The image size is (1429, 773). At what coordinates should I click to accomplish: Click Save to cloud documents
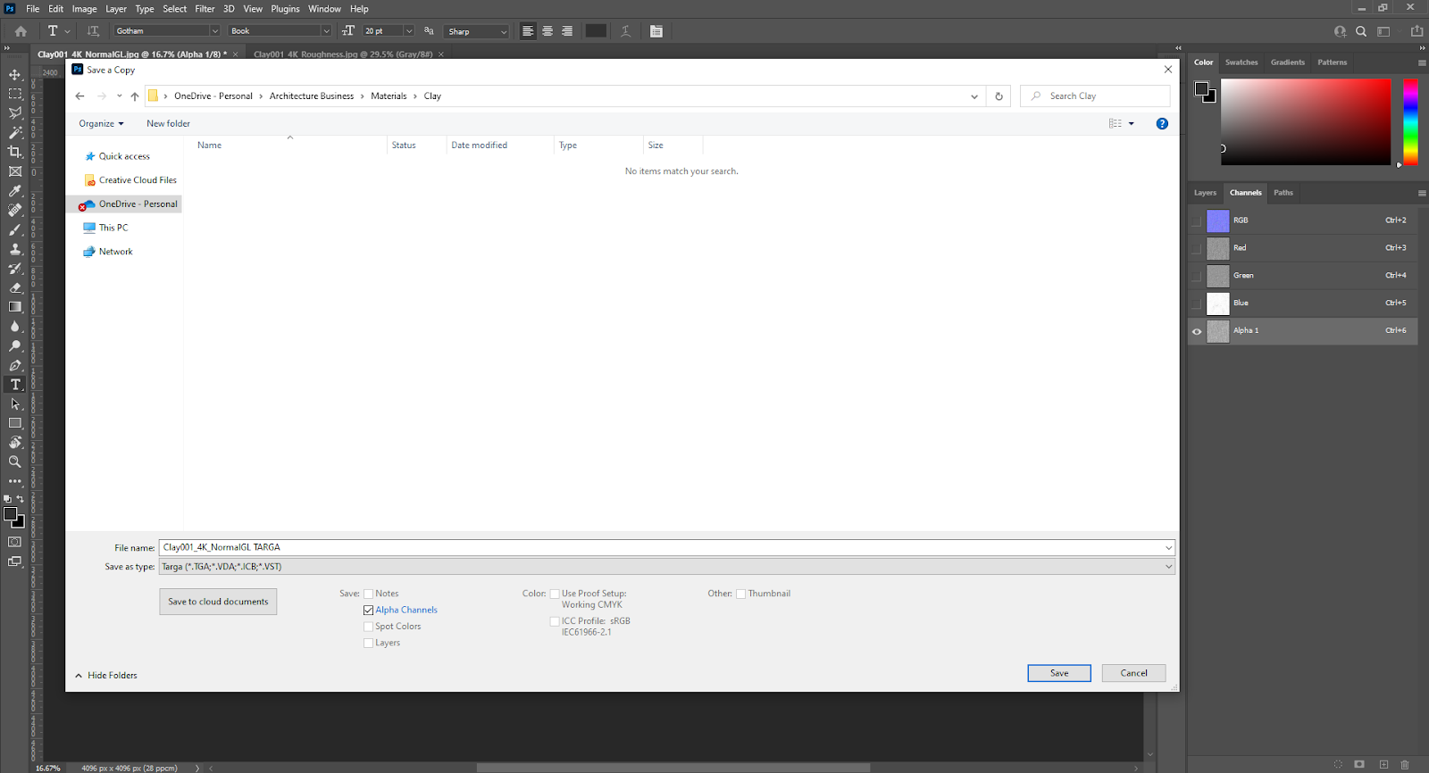click(218, 602)
